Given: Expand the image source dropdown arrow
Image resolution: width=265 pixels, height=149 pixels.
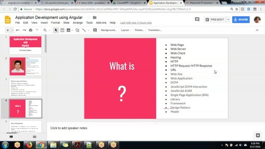Looking at the screenshot, I should click(x=72, y=30).
